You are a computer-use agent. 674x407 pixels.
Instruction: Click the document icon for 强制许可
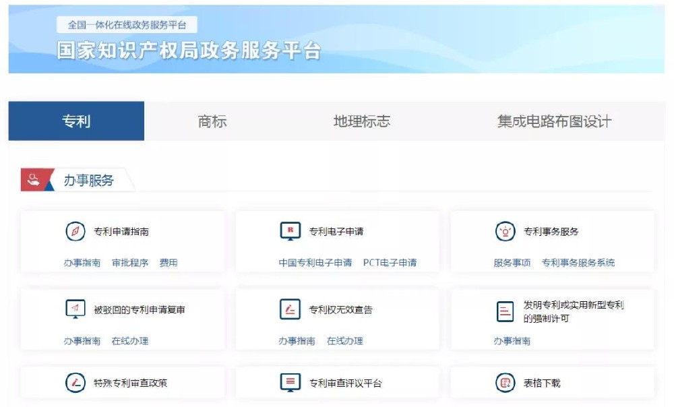point(505,311)
